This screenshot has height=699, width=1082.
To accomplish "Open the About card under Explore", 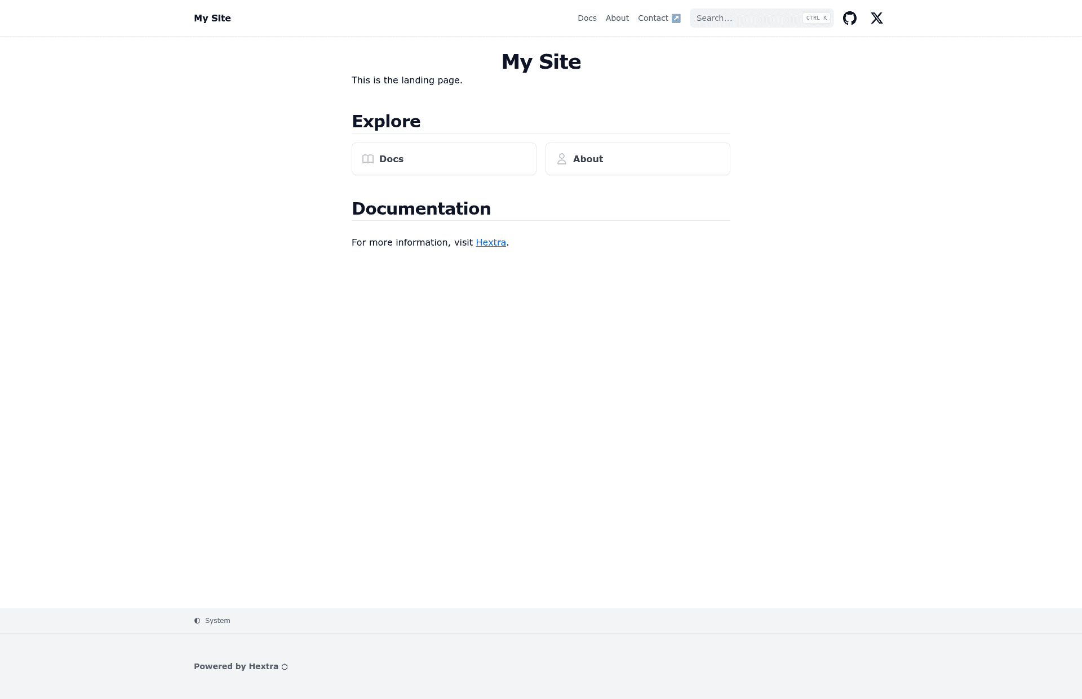I will point(638,159).
